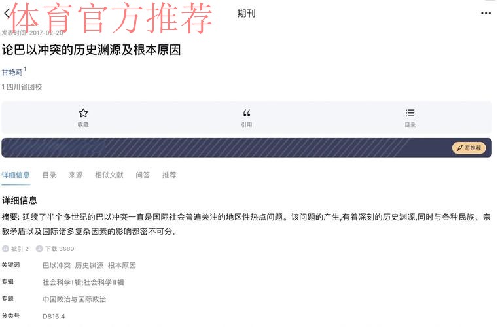Select keyword 历史渊源
The image size is (500, 327).
click(x=89, y=266)
